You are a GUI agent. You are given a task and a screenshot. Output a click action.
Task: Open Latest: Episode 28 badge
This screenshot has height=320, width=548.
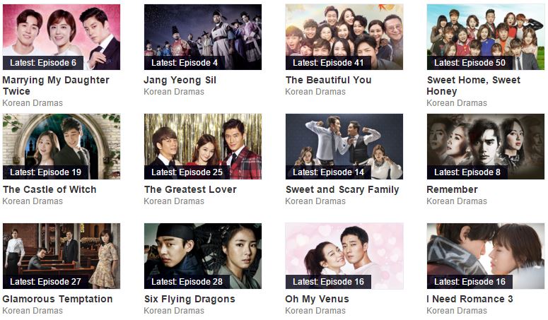tap(187, 282)
